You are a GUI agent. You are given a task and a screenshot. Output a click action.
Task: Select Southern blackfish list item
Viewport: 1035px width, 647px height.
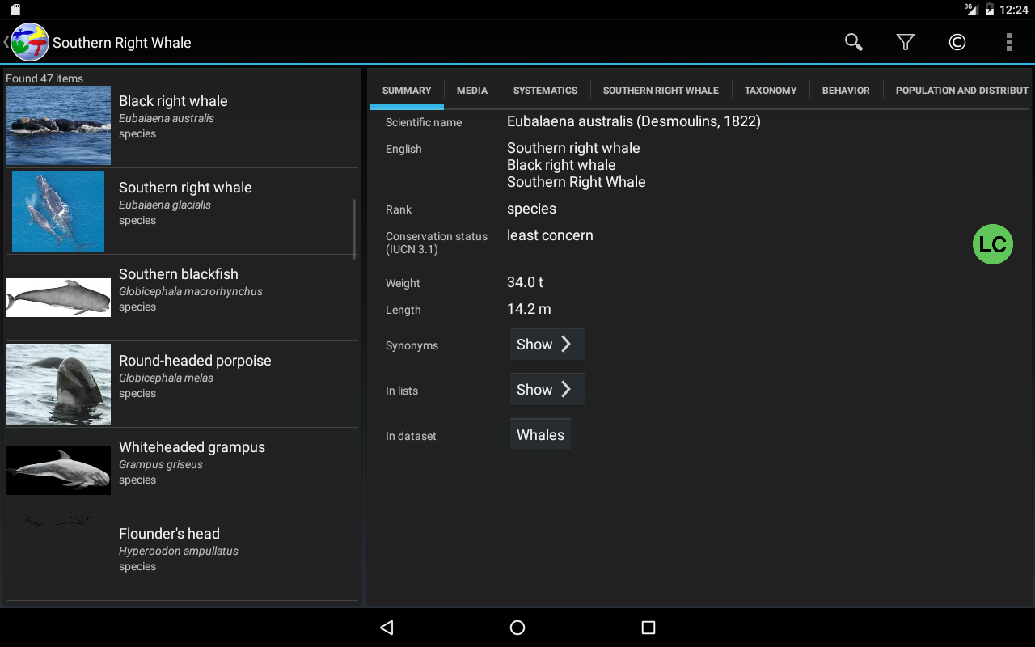pyautogui.click(x=182, y=298)
